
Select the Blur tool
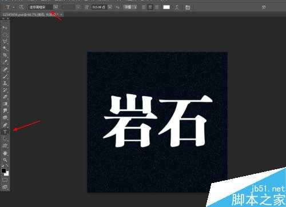(5, 110)
